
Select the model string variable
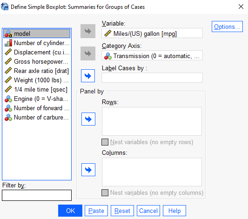coord(37,33)
